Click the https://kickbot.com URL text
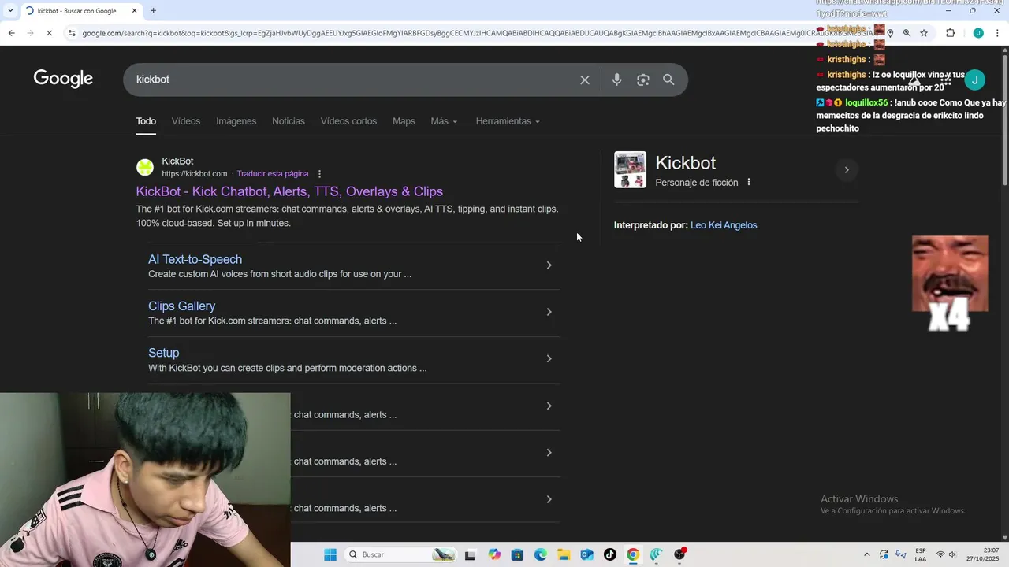The height and width of the screenshot is (567, 1009). (195, 174)
